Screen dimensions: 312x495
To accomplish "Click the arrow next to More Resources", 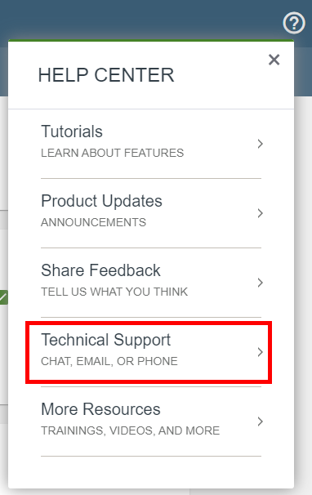I will tap(260, 421).
